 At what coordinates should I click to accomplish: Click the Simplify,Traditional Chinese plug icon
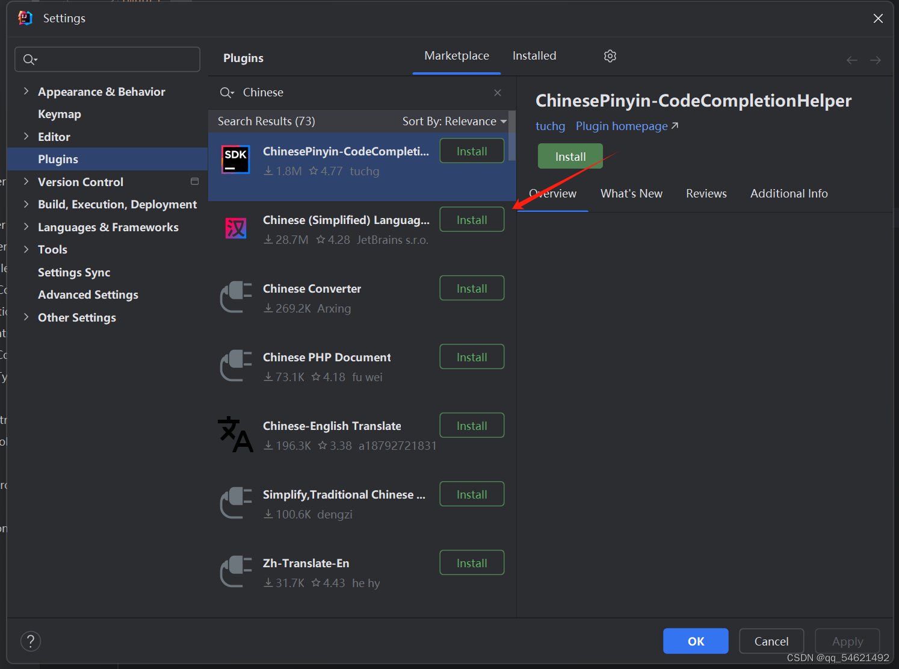click(236, 503)
